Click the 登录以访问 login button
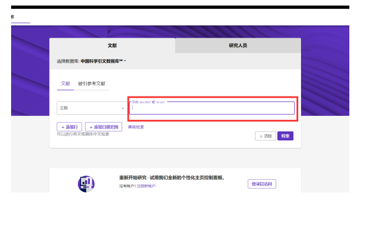Image resolution: width=366 pixels, height=244 pixels. pyautogui.click(x=262, y=184)
